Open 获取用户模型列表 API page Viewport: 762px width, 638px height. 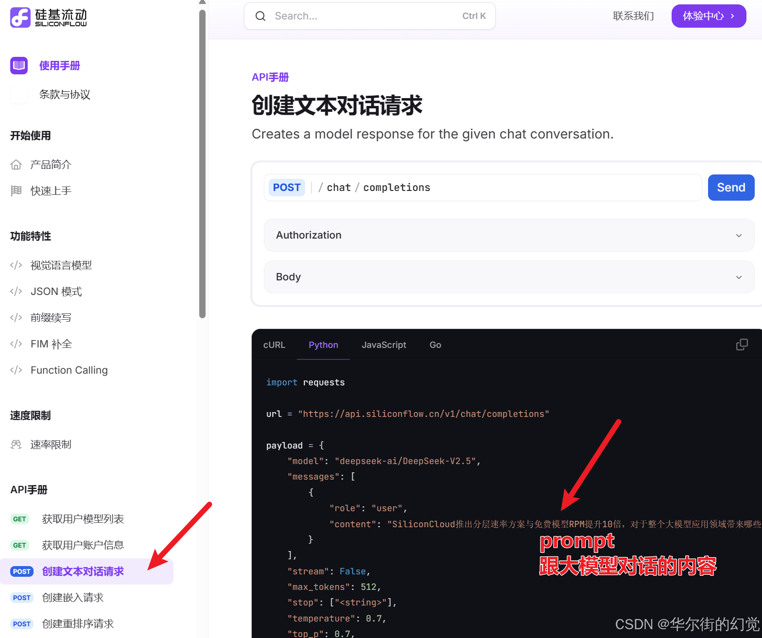(x=83, y=519)
